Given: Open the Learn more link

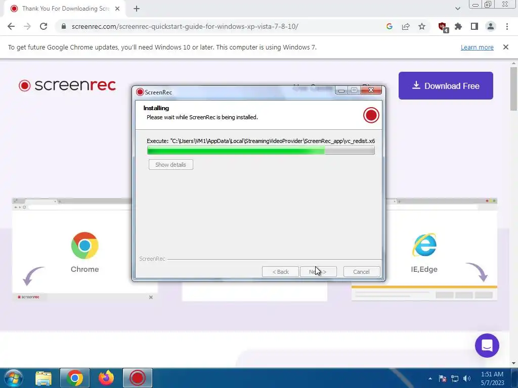Looking at the screenshot, I should tap(477, 47).
